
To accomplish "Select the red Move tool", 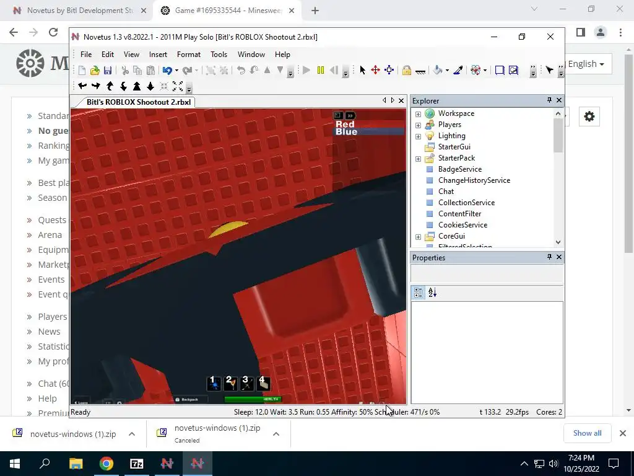I will [x=375, y=71].
